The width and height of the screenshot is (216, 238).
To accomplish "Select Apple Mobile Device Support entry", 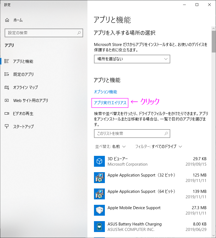I will 150,210.
